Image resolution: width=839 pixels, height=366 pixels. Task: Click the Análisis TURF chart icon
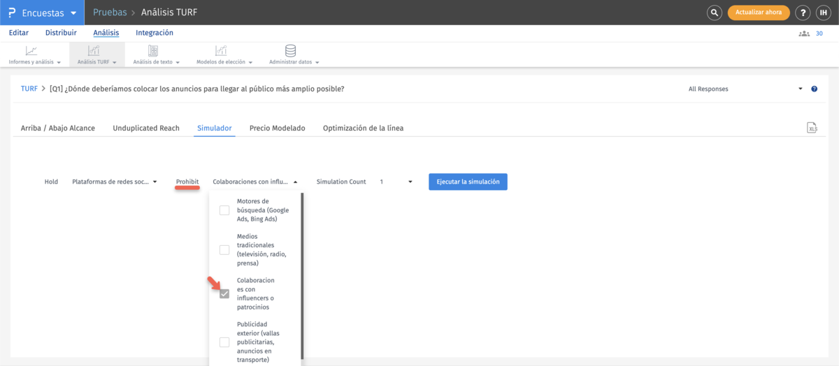(94, 50)
